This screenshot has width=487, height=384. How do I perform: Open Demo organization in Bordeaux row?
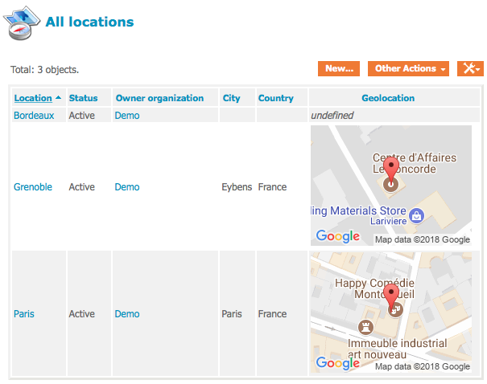[127, 116]
